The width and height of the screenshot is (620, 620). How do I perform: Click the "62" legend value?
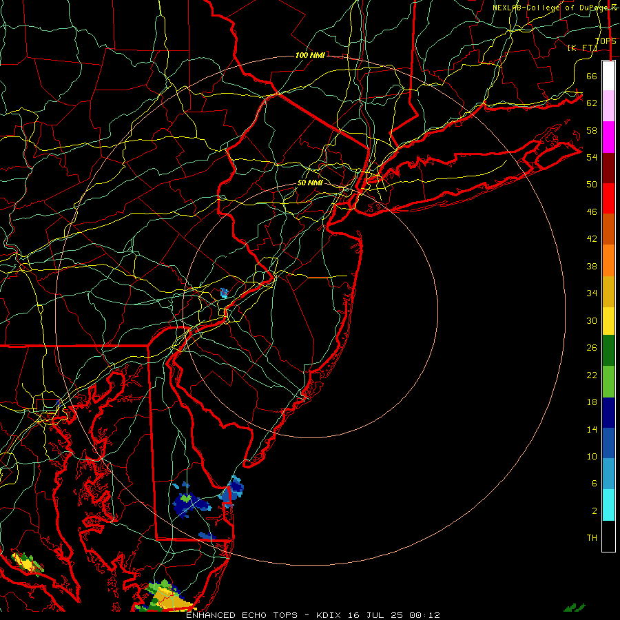point(592,103)
